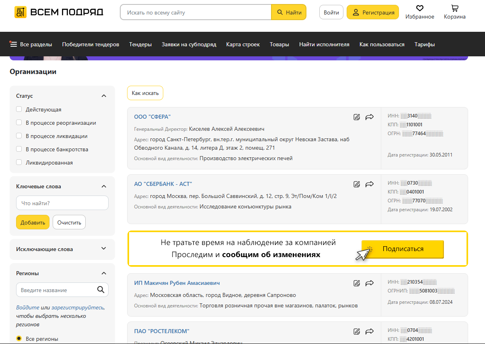Click the magnifier icon in the Регионы field
This screenshot has width=485, height=344.
coord(101,290)
